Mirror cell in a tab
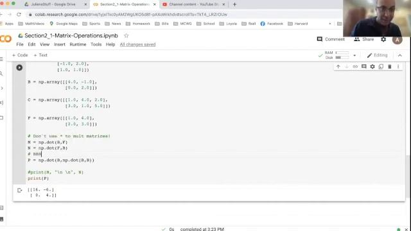The width and height of the screenshot is (411, 231). pyautogui.click(x=381, y=67)
